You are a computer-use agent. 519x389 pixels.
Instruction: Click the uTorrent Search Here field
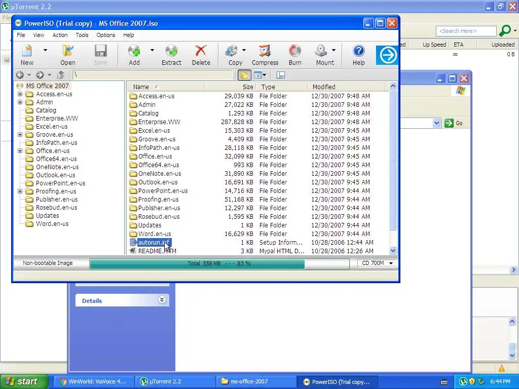pyautogui.click(x=466, y=31)
